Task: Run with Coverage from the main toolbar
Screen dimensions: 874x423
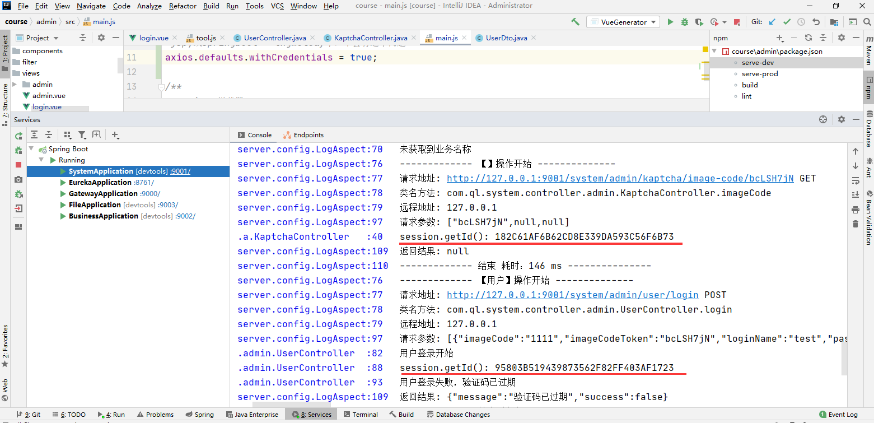Action: click(699, 22)
